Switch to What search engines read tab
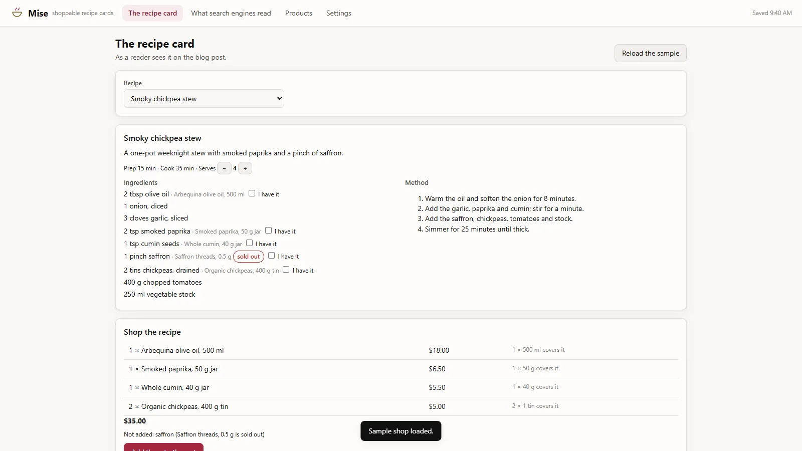Image resolution: width=802 pixels, height=451 pixels. pyautogui.click(x=231, y=13)
